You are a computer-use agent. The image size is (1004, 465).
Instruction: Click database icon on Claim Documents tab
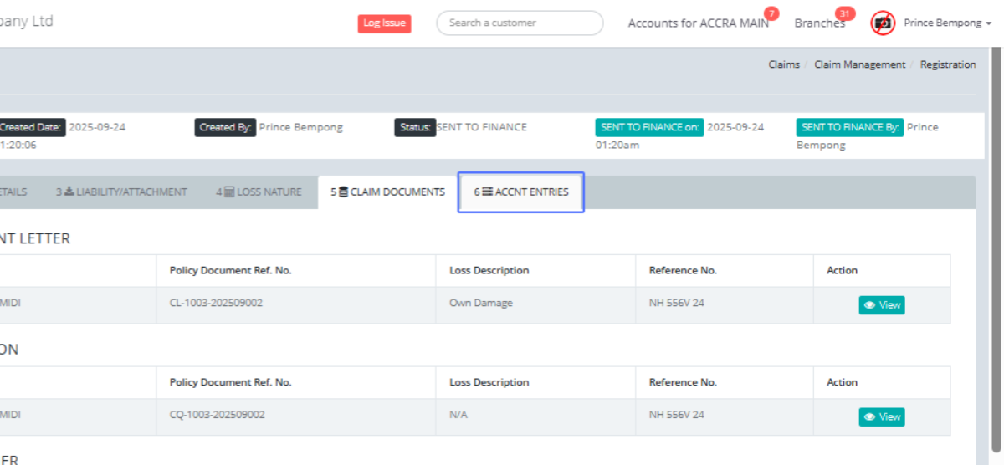(343, 192)
